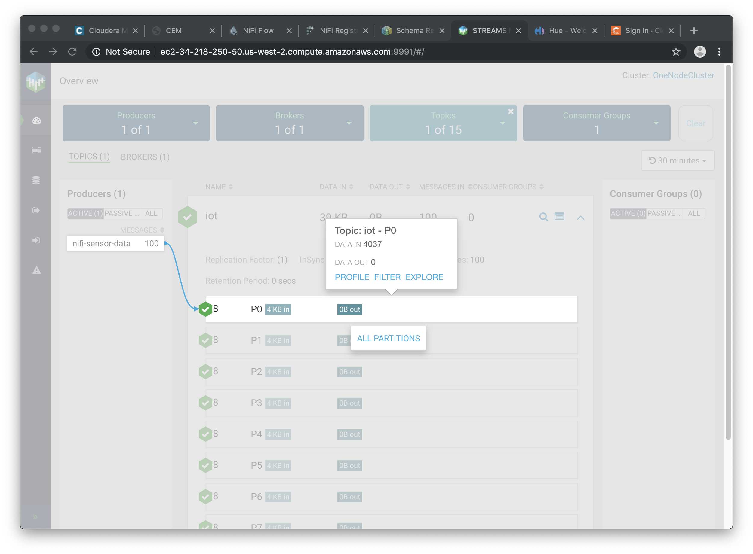Click the ALL PARTITIONS link

388,338
